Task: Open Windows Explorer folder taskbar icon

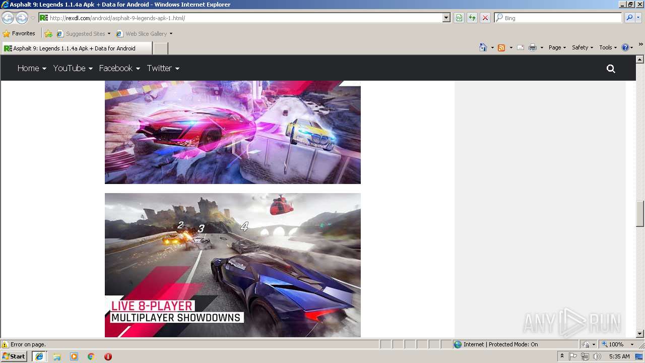Action: [x=57, y=356]
